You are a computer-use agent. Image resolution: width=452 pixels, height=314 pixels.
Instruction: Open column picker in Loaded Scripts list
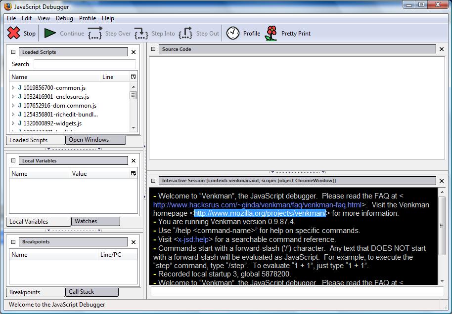point(133,77)
